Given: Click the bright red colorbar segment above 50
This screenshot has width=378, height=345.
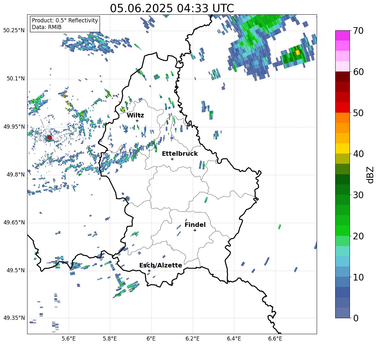Looking at the screenshot, I should (x=342, y=108).
